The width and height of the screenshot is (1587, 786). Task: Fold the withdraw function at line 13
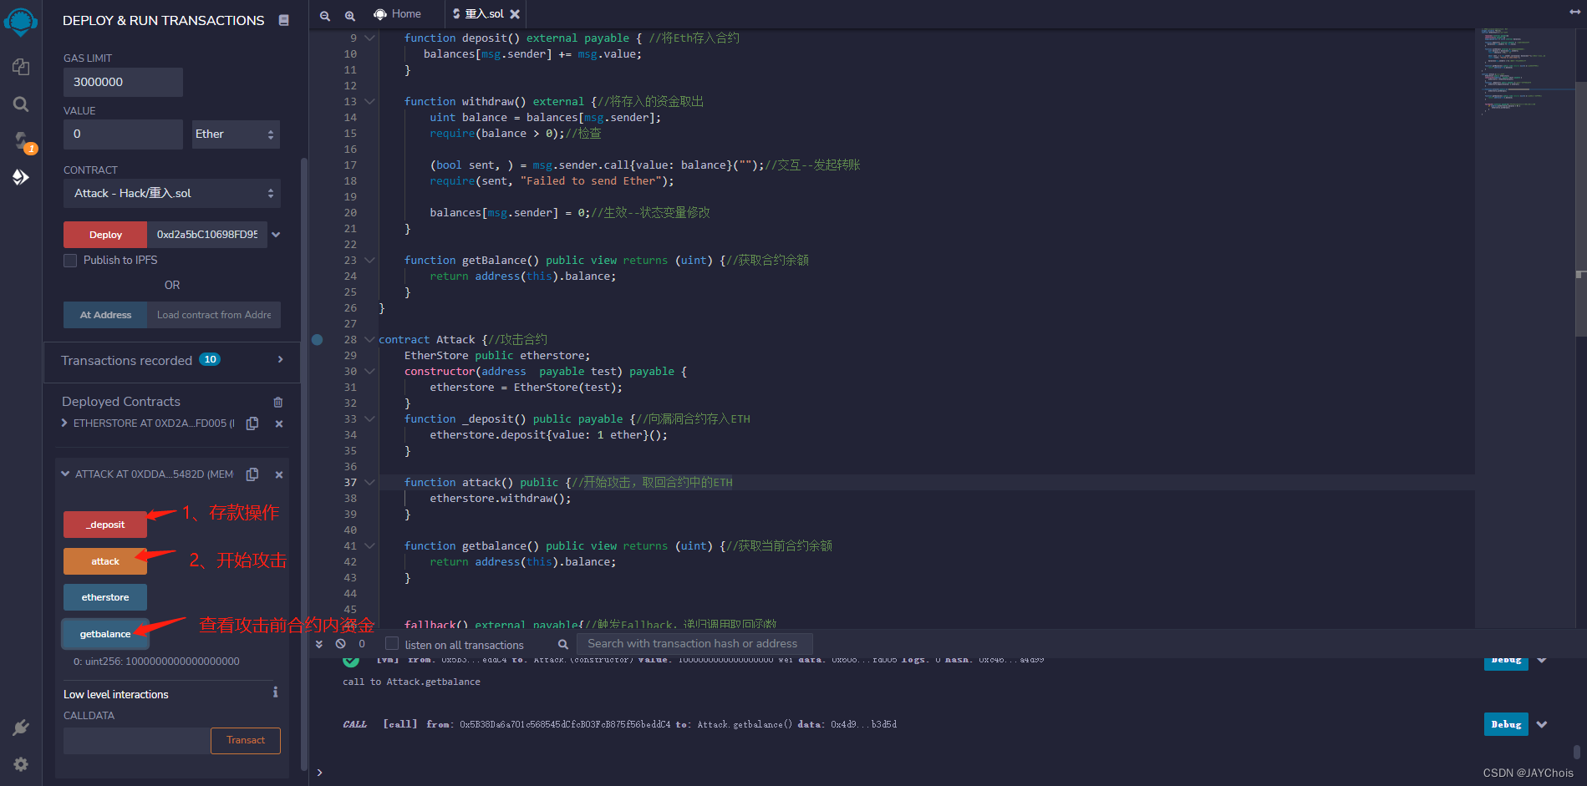click(x=369, y=102)
